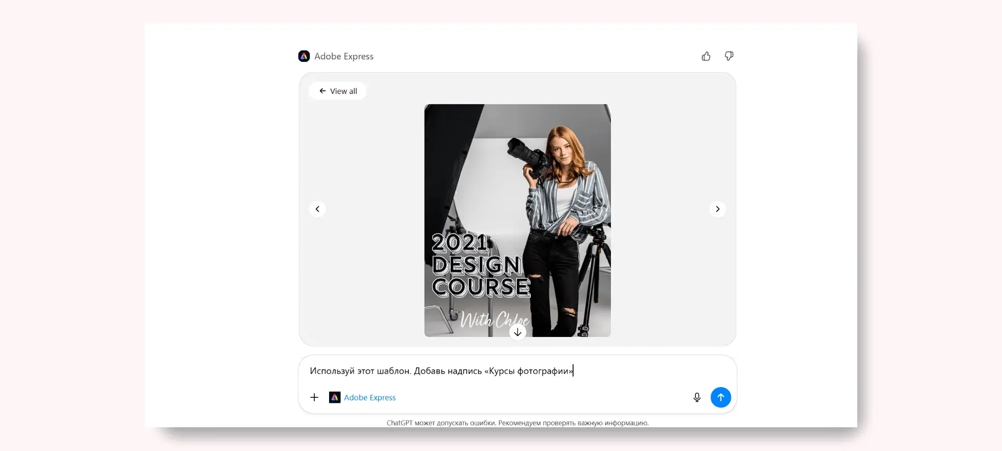Viewport: 1002px width, 451px height.
Task: Click the plus attachment icon
Action: click(314, 397)
